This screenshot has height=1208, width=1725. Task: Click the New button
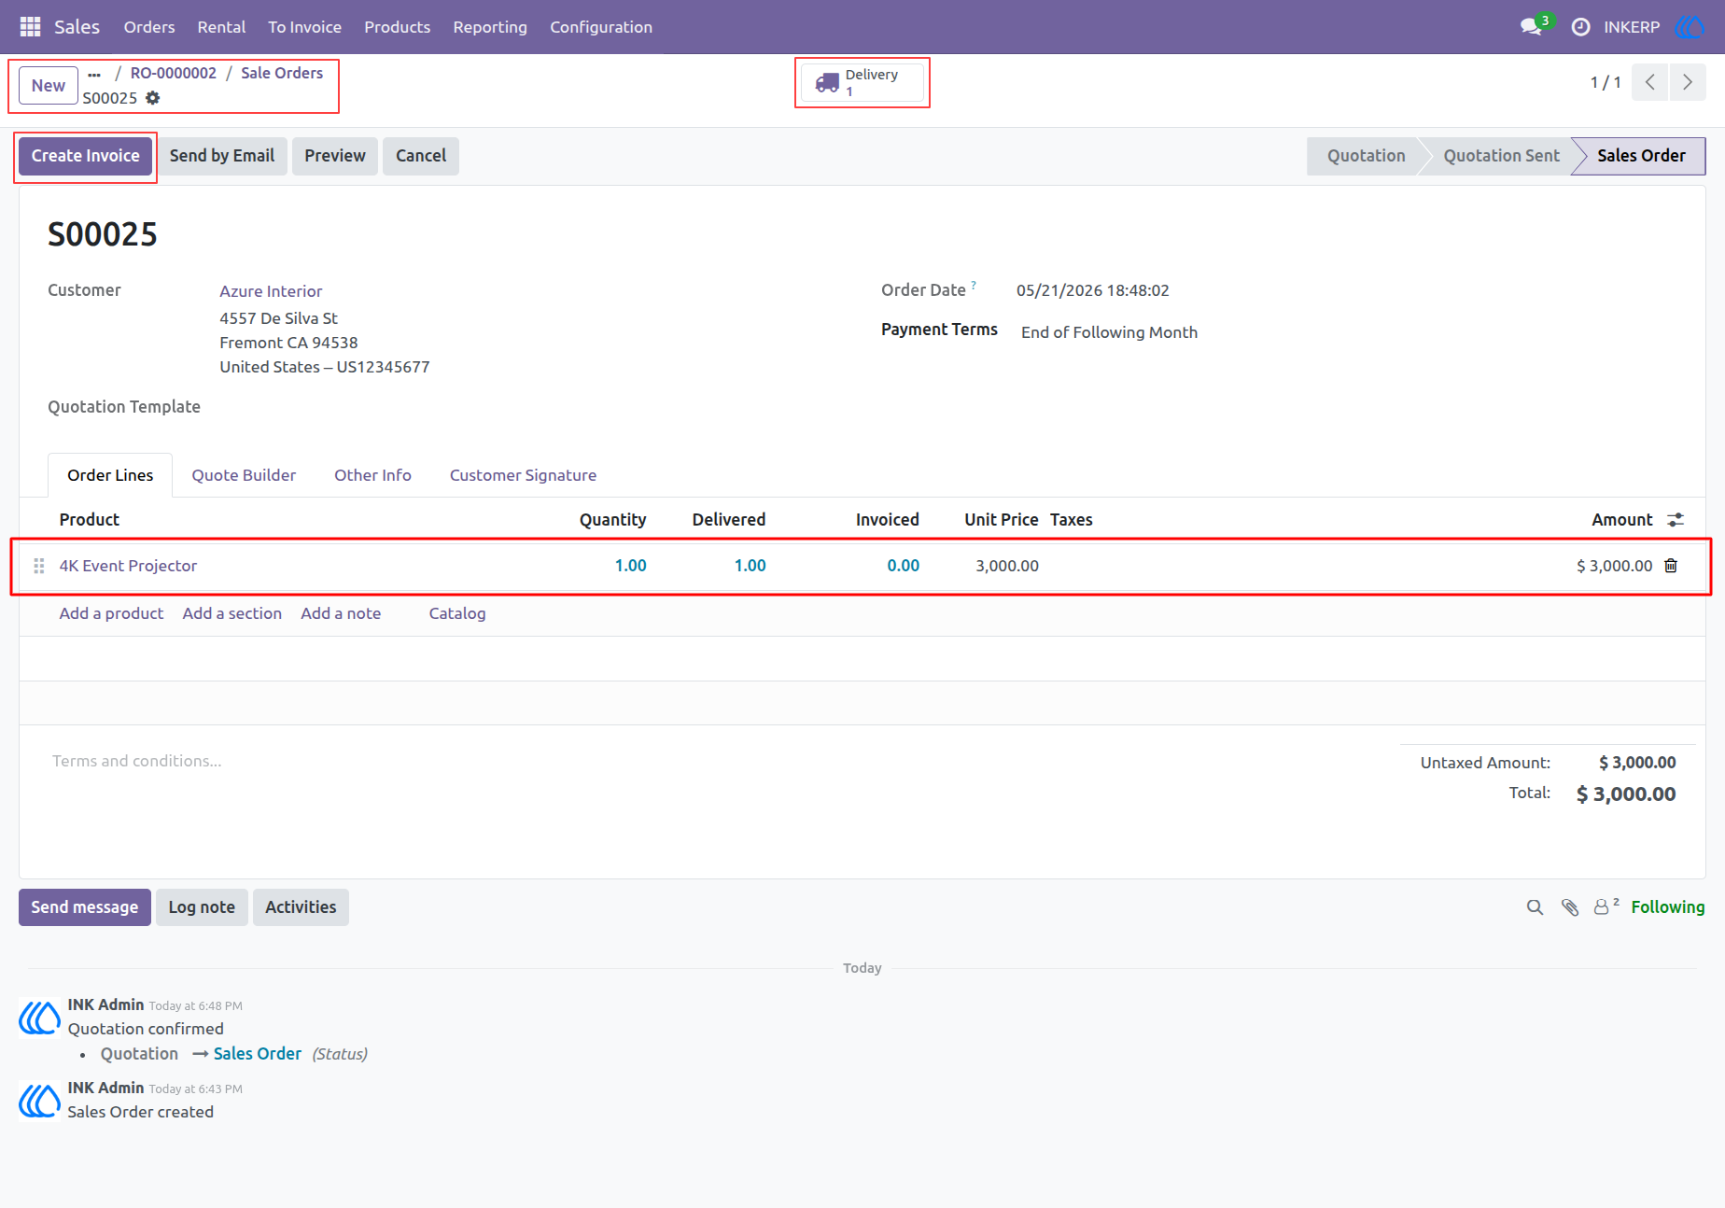click(x=49, y=86)
